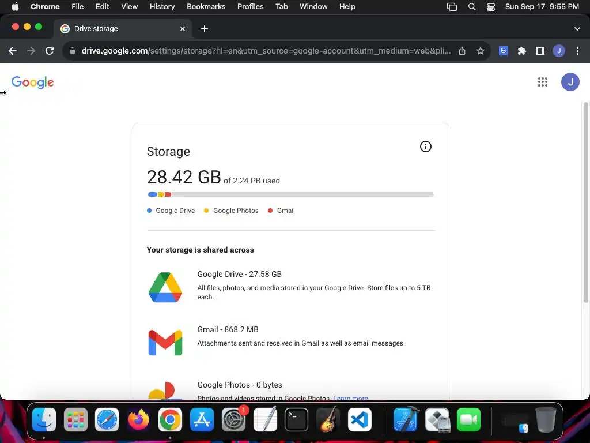Click the storage usage progress bar

290,194
